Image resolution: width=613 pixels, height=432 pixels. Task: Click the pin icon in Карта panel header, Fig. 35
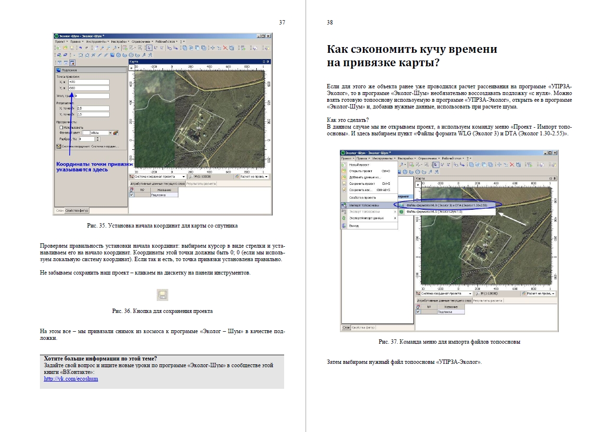click(268, 62)
